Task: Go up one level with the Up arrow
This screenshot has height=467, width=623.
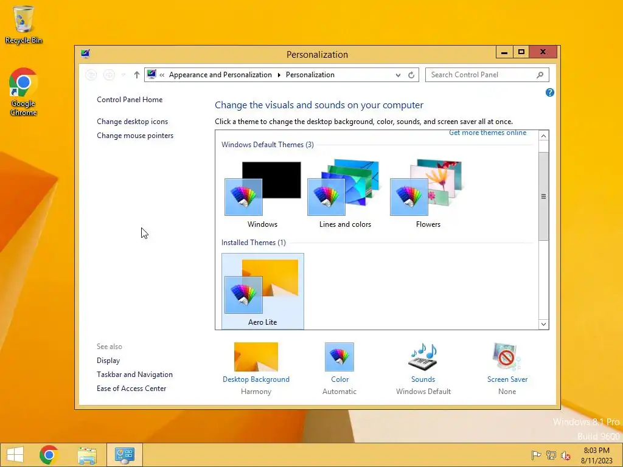Action: (137, 75)
